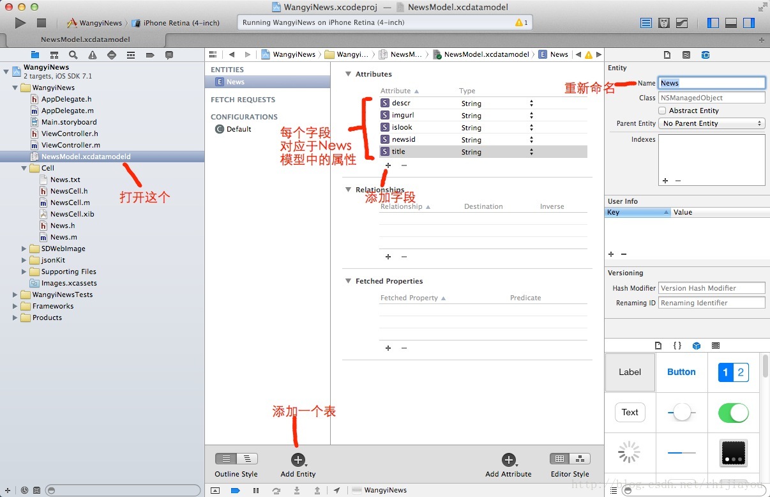Toggle the Utilities pane visibility
The width and height of the screenshot is (770, 497).
(749, 23)
